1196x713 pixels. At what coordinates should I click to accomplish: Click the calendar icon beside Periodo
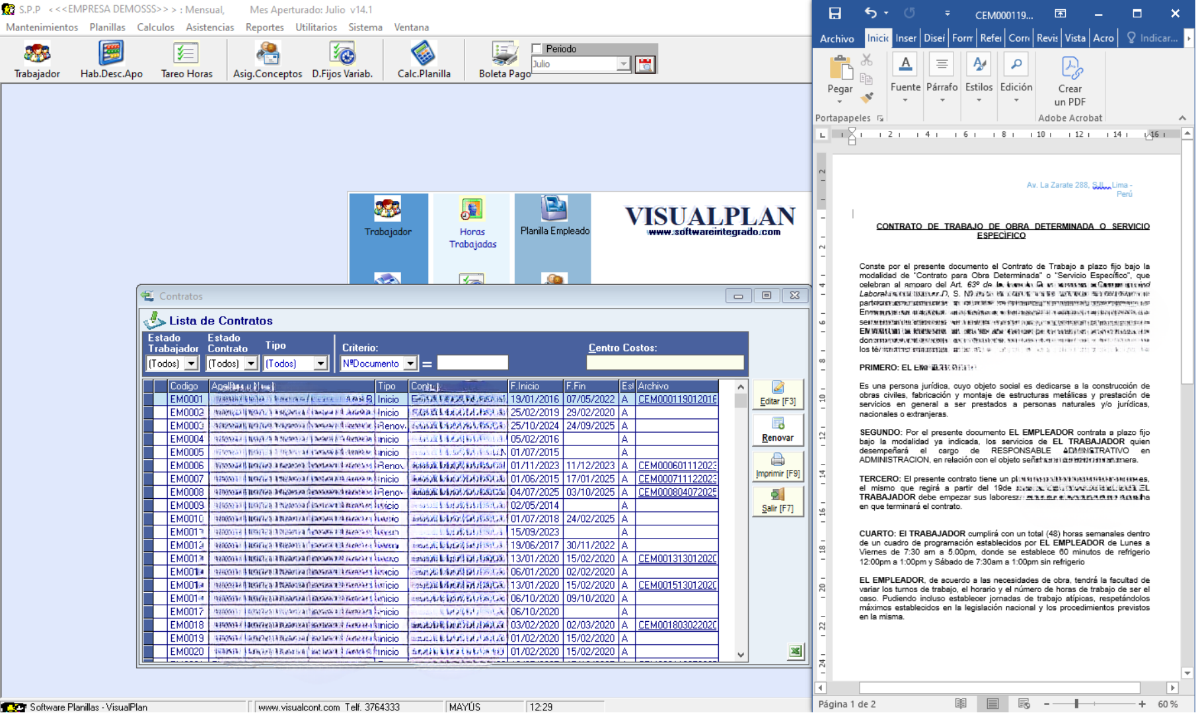645,64
